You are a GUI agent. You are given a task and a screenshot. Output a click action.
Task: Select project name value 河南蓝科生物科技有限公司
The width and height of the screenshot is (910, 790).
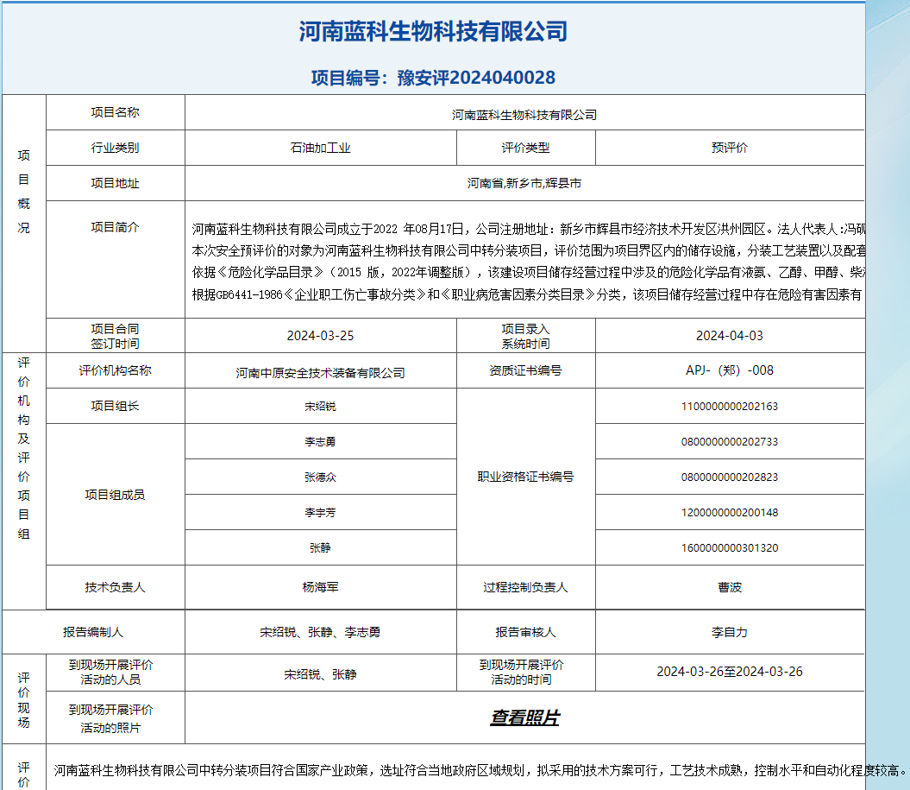click(x=524, y=115)
